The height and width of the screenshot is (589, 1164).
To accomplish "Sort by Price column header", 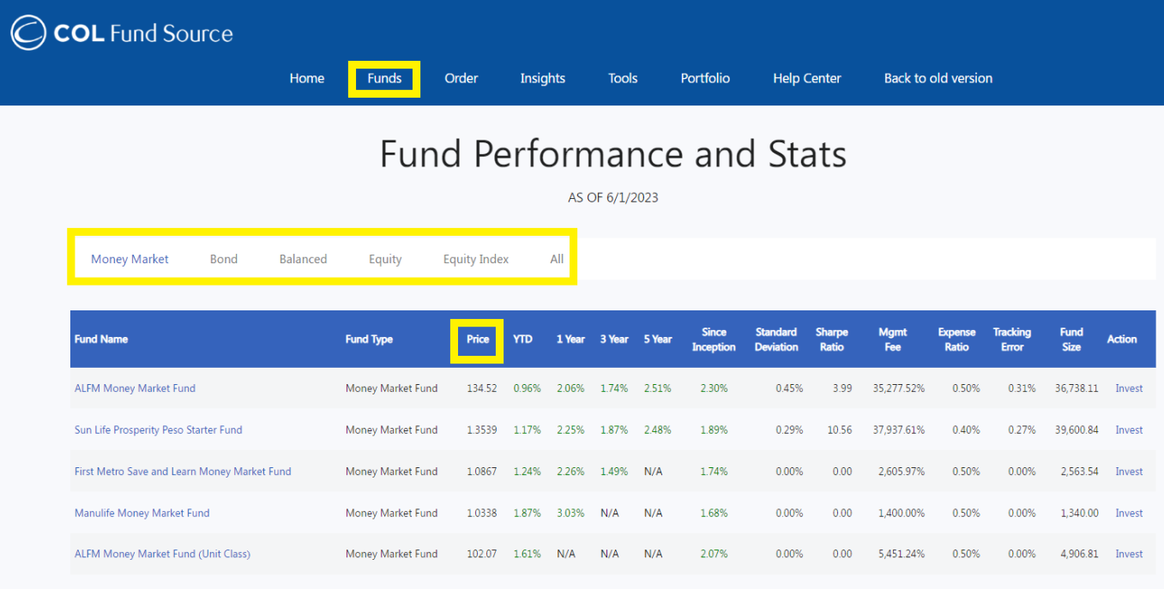I will (478, 340).
